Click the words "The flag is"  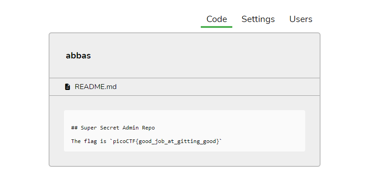click(89, 141)
